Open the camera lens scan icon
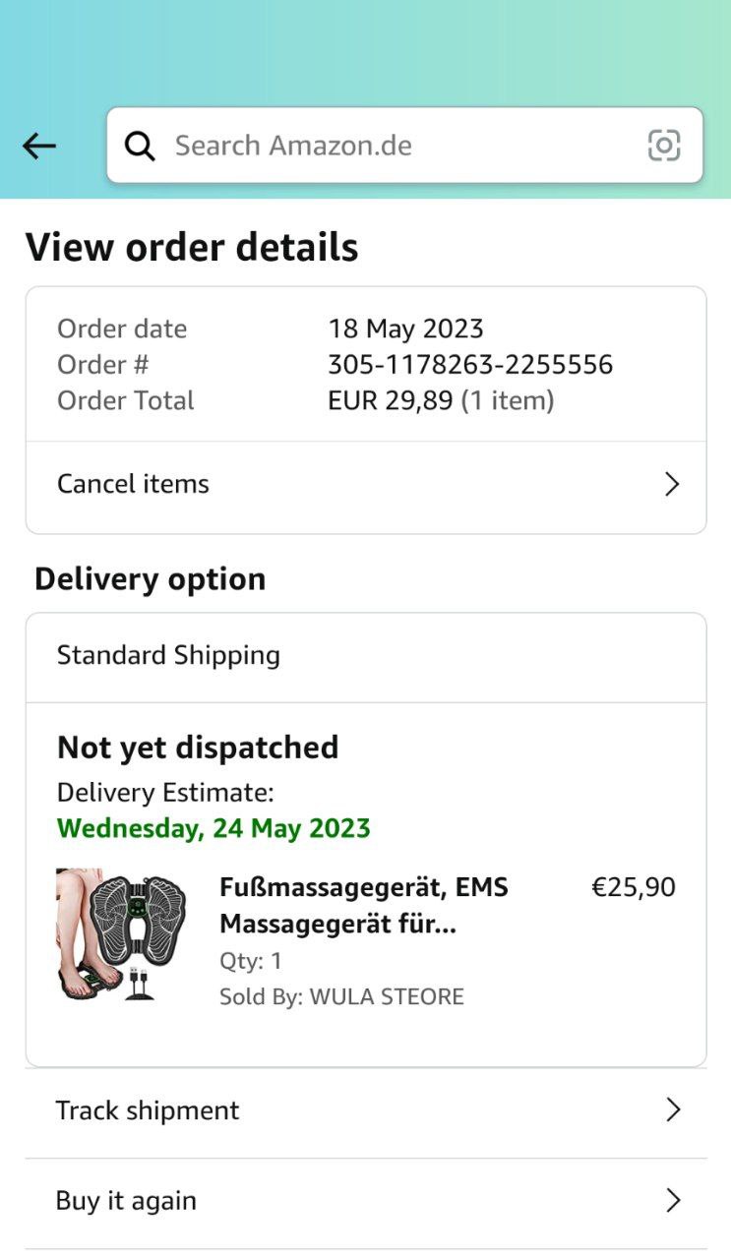731x1259 pixels. click(x=664, y=146)
